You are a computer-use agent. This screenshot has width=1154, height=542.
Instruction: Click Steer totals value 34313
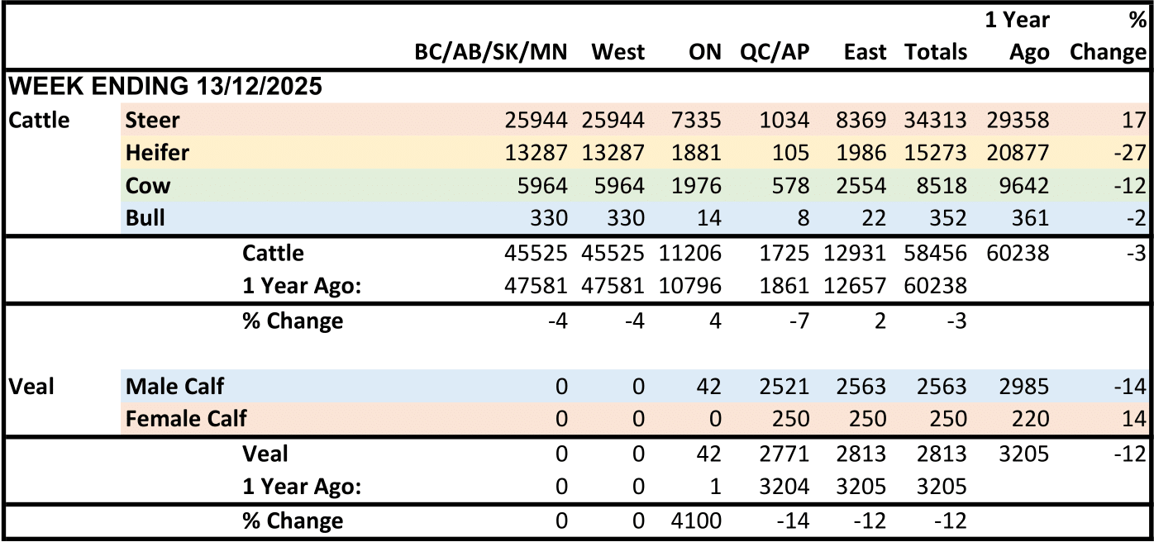coord(936,121)
